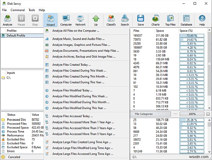Open the Wizard toolbar dropdown
This screenshot has height=160, width=212.
tap(51, 20)
